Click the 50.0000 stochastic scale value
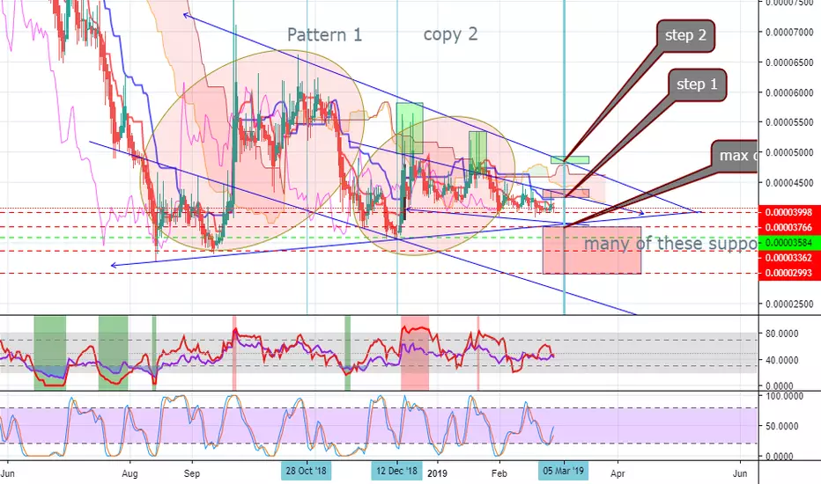821x484 pixels. [781, 426]
